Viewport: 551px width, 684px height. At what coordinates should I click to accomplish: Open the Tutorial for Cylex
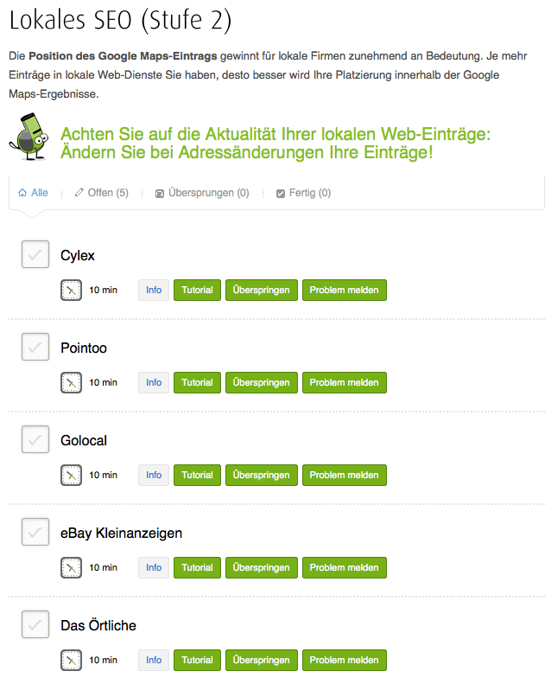coord(197,290)
